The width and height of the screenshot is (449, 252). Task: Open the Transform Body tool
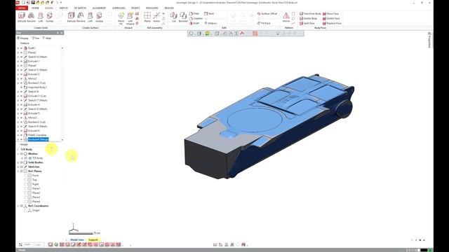310,14
